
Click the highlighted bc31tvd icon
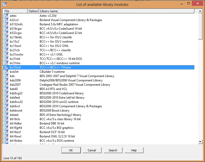[6, 67]
